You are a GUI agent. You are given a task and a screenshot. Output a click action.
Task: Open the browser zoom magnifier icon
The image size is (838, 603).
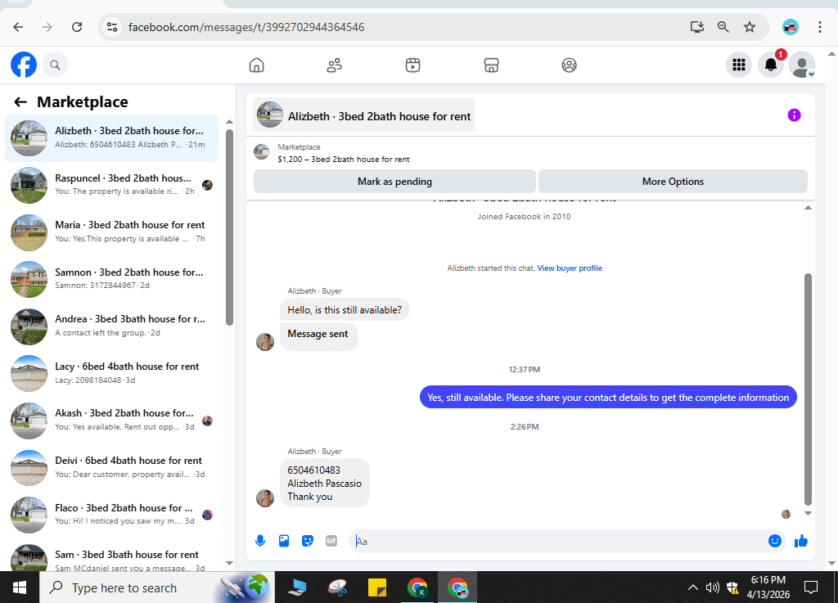tap(723, 27)
